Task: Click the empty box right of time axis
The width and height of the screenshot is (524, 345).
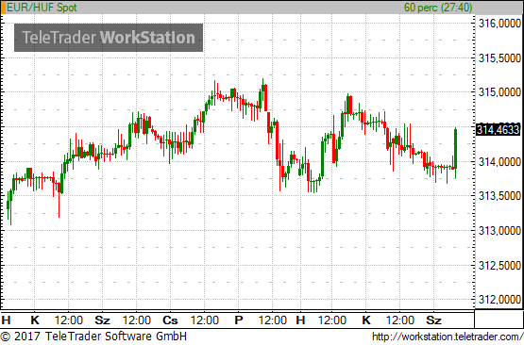Action: point(499,320)
